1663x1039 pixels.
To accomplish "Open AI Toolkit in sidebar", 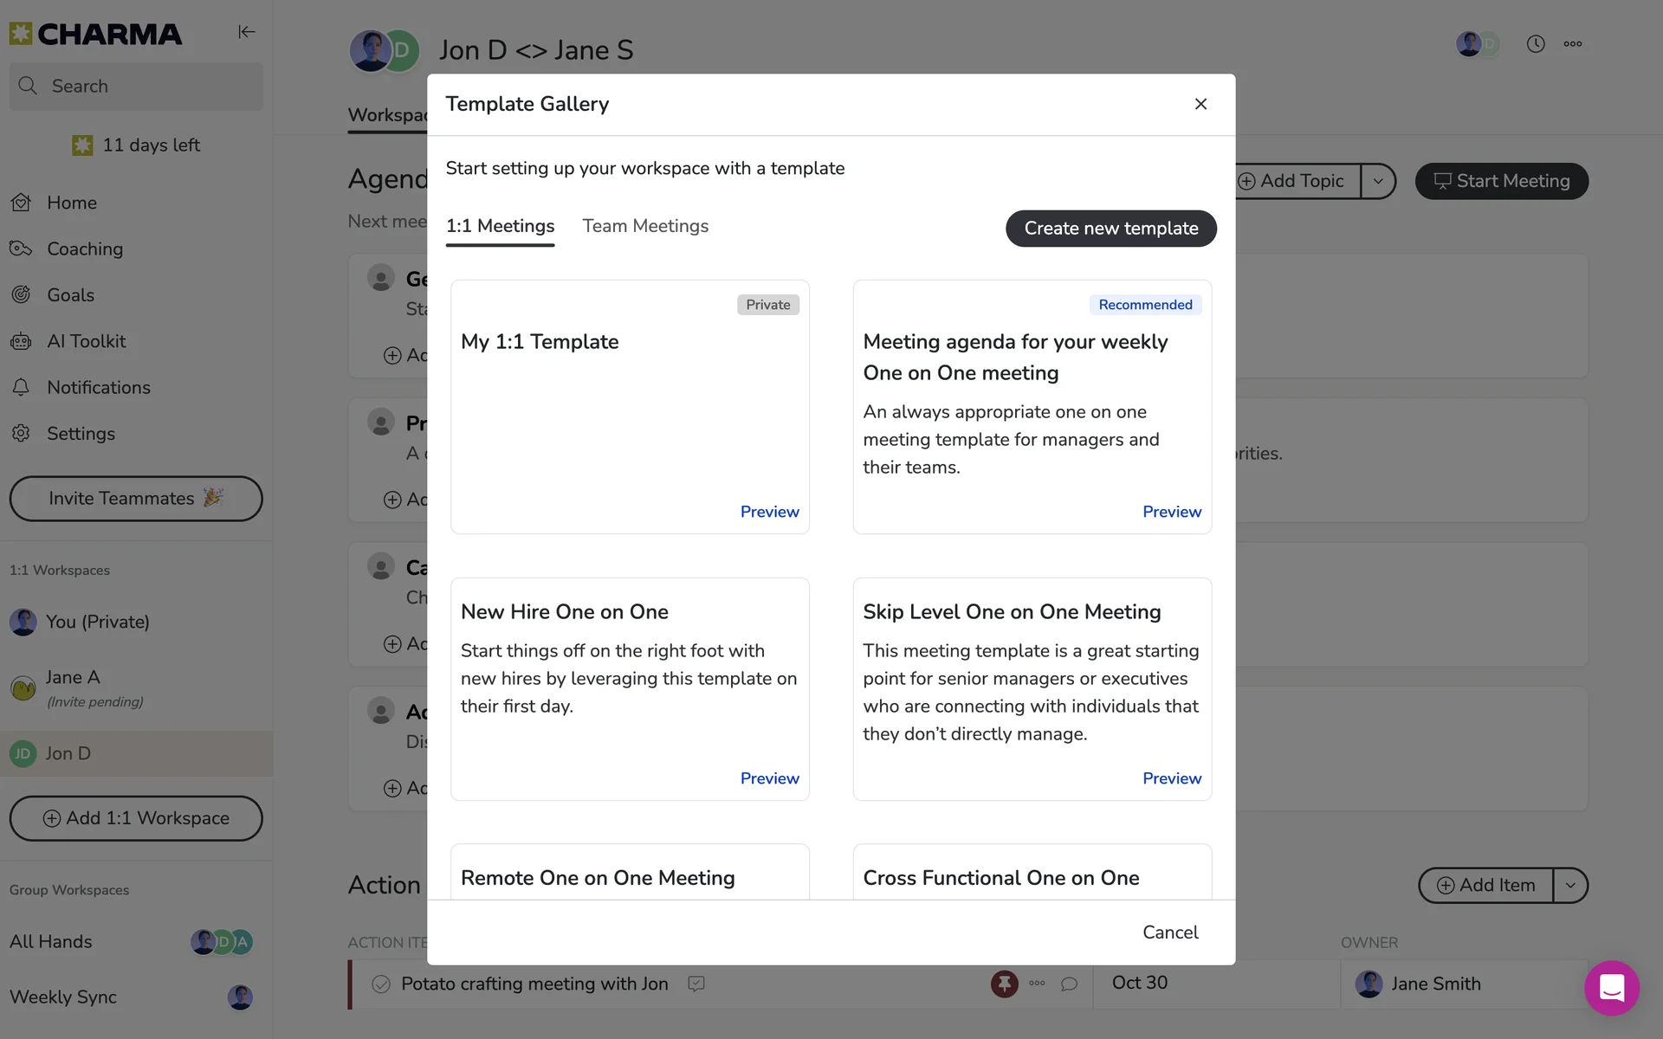I will 86,341.
